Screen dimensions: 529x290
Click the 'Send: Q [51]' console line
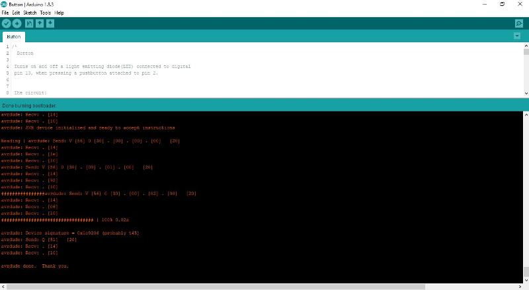point(39,239)
